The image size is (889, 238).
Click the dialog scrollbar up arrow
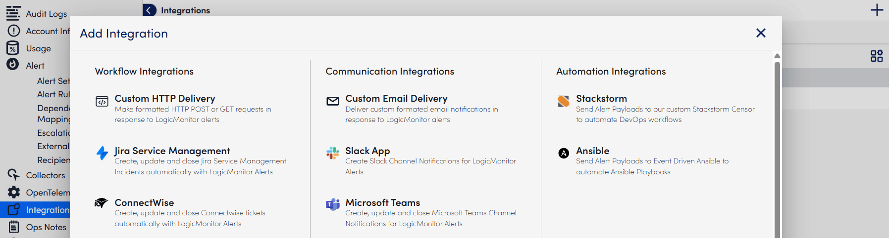[777, 56]
